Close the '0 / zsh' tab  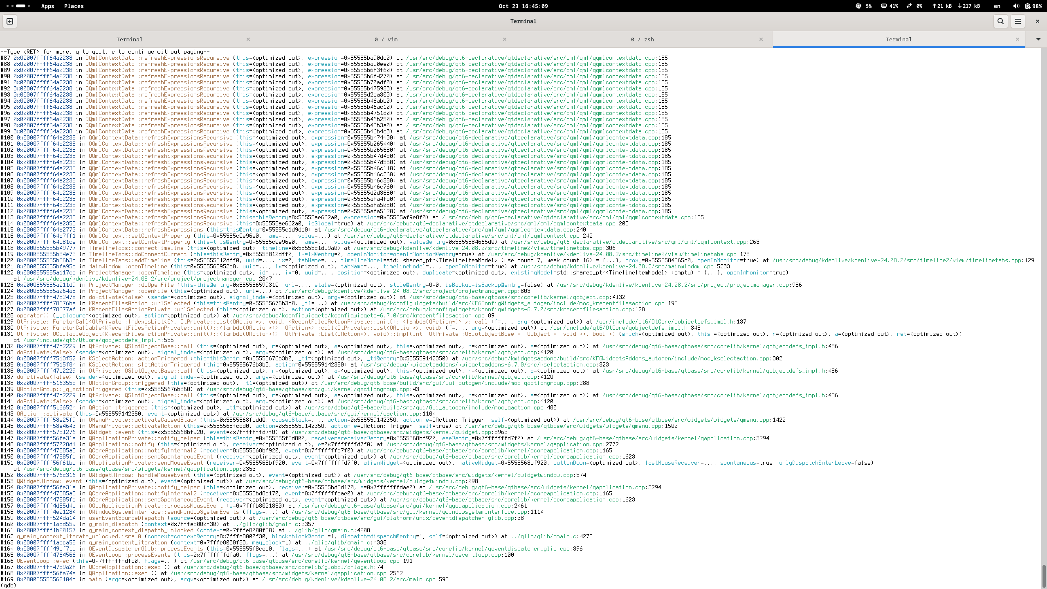(x=761, y=39)
